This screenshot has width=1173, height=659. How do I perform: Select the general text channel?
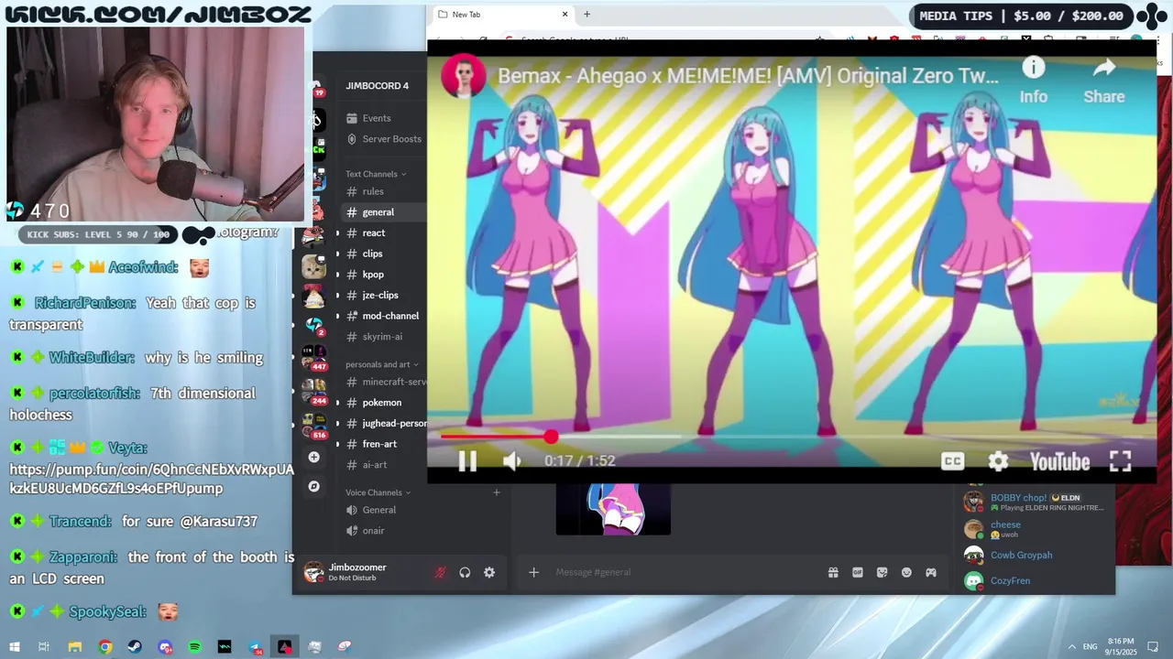[378, 212]
